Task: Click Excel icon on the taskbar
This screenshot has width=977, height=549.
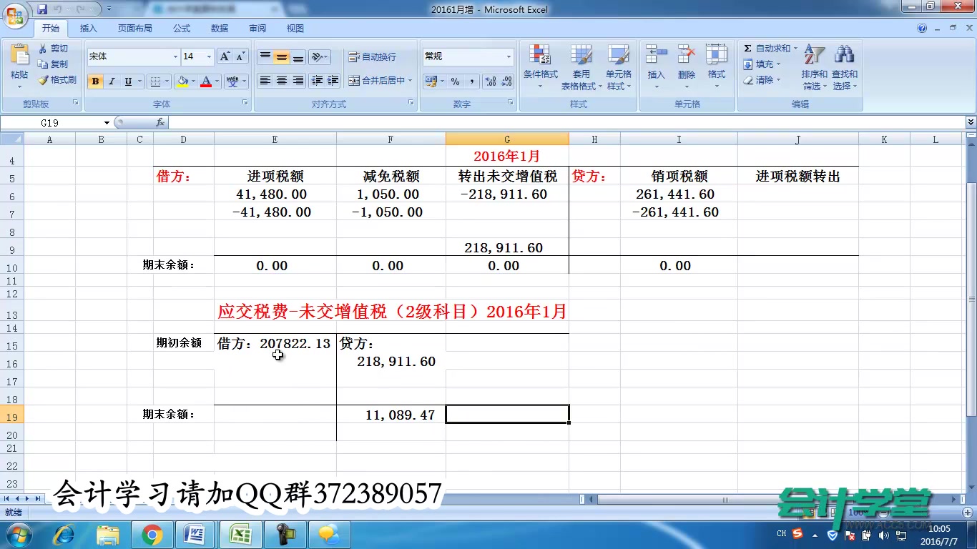Action: pos(240,533)
